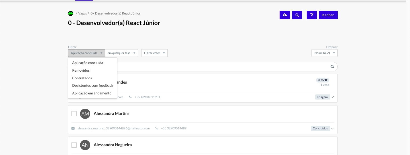Screen dimensions: 410x155
Task: Click the AM avatar
Action: (x=85, y=114)
